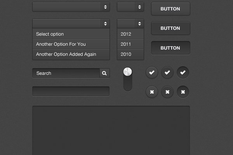Click the middle checkmark circle icon

[x=167, y=72]
